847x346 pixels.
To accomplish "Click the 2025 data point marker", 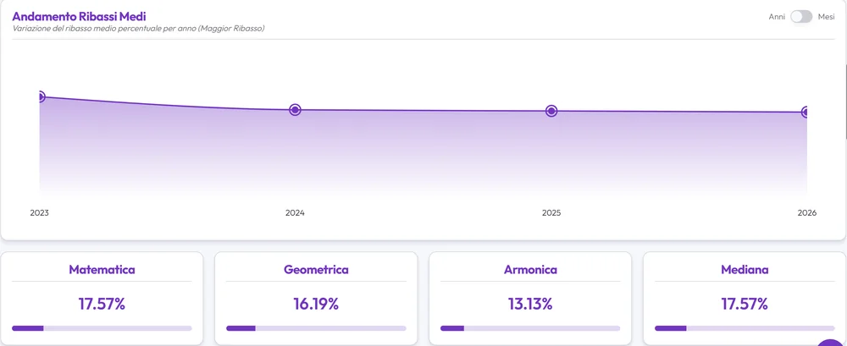I will [551, 111].
